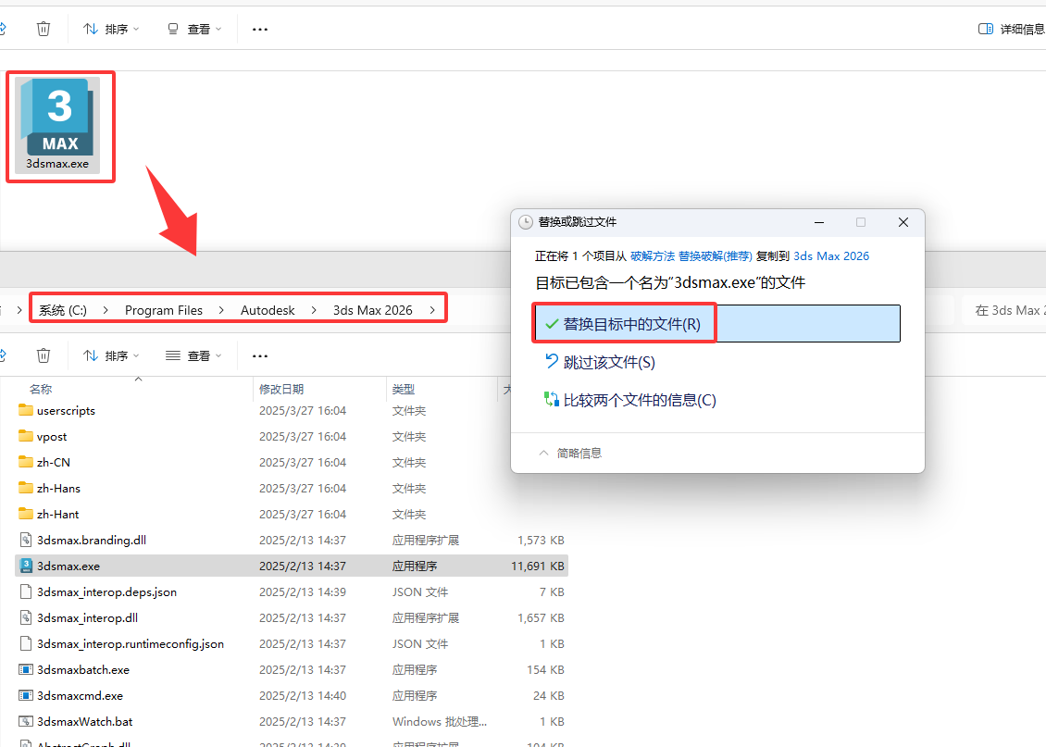
Task: Toggle the 详细信息 details pane button
Action: 1012,29
